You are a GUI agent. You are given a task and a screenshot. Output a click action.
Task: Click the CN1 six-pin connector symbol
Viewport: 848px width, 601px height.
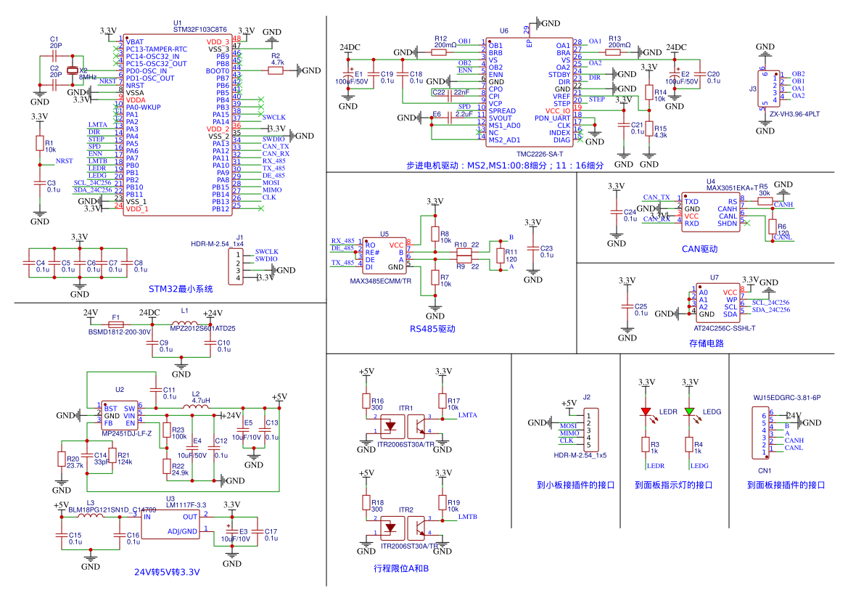(x=760, y=434)
